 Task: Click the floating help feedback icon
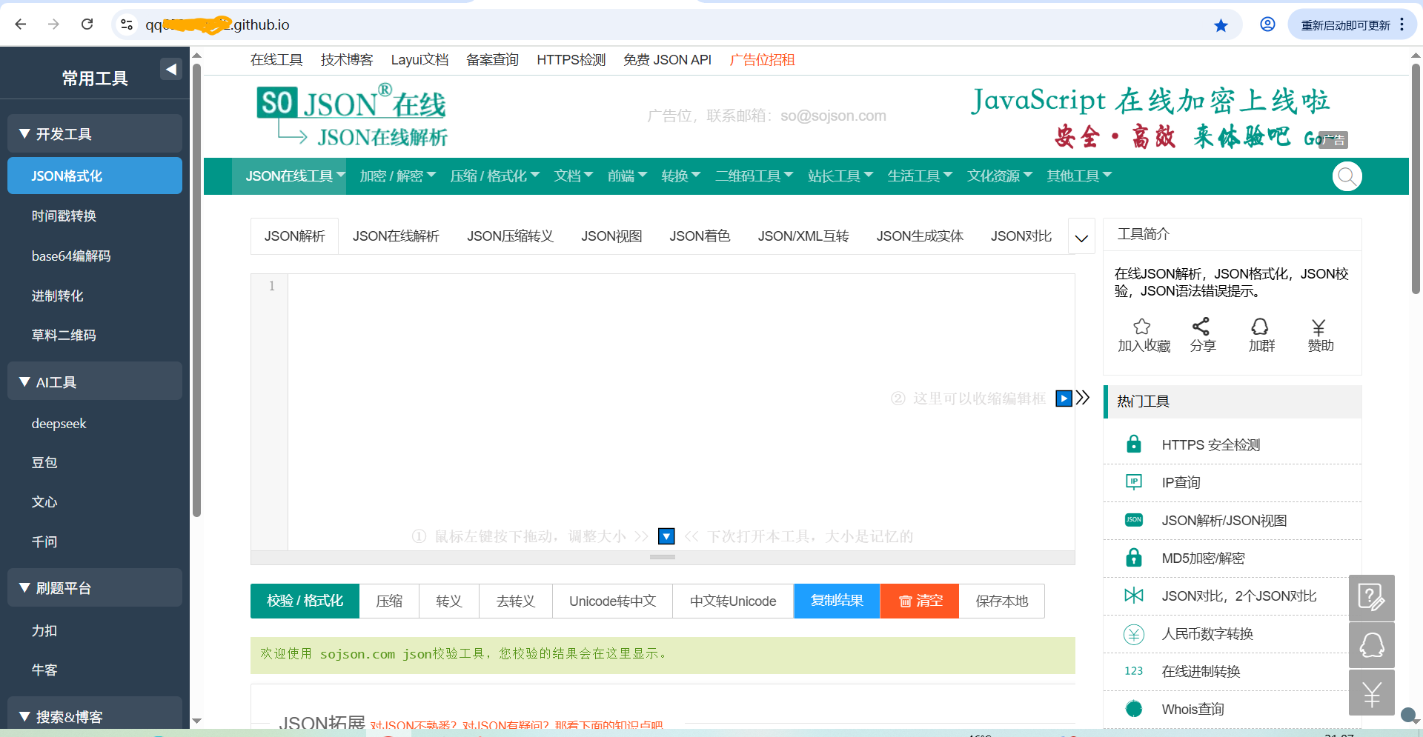(1371, 597)
